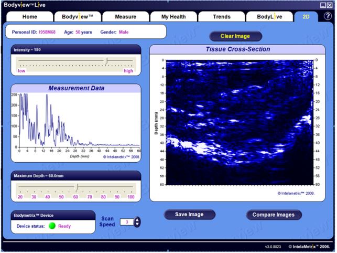Click the green device status indicator
Image resolution: width=337 pixels, height=253 pixels.
[x=52, y=226]
